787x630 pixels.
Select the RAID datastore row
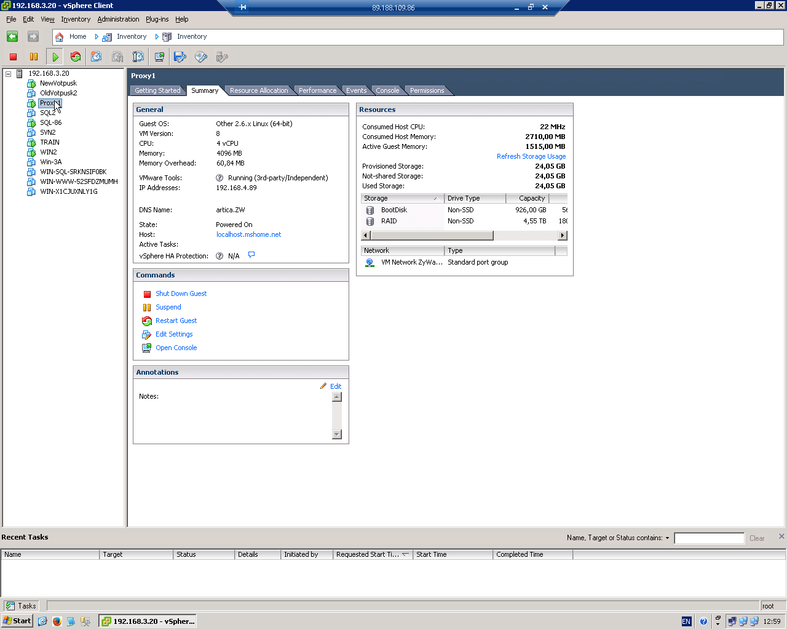[x=464, y=221]
